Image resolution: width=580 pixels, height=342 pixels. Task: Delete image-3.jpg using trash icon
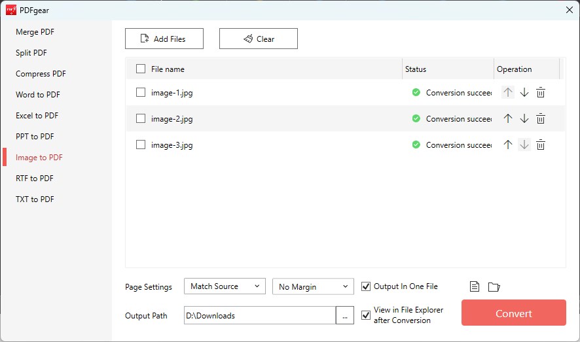tap(541, 145)
